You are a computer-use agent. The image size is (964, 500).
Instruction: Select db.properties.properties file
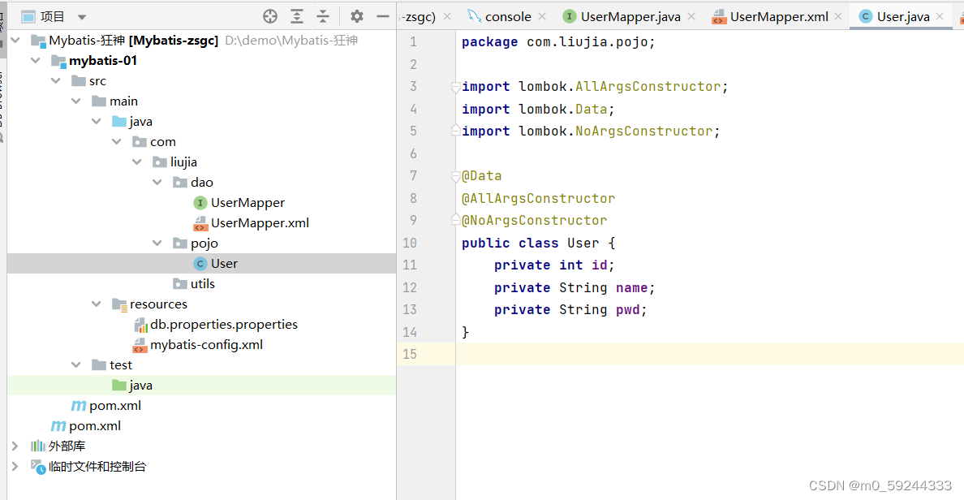pos(224,325)
